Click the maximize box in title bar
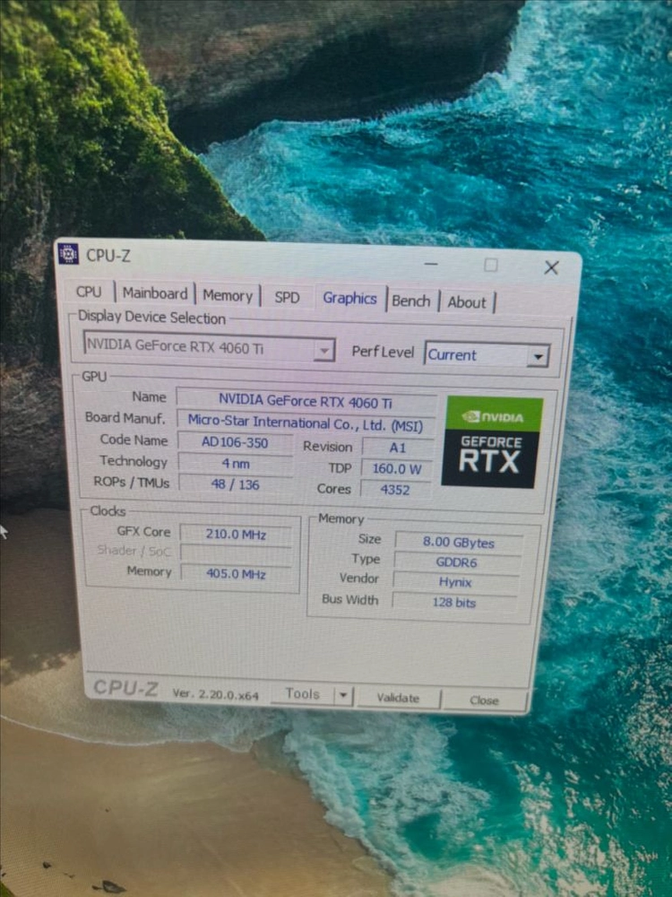 tap(491, 265)
